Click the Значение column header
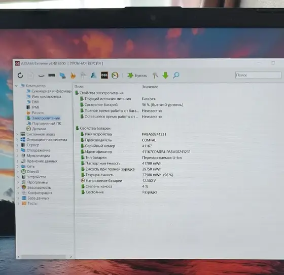Image resolution: width=284 pixels, height=275 pixels. [x=150, y=87]
